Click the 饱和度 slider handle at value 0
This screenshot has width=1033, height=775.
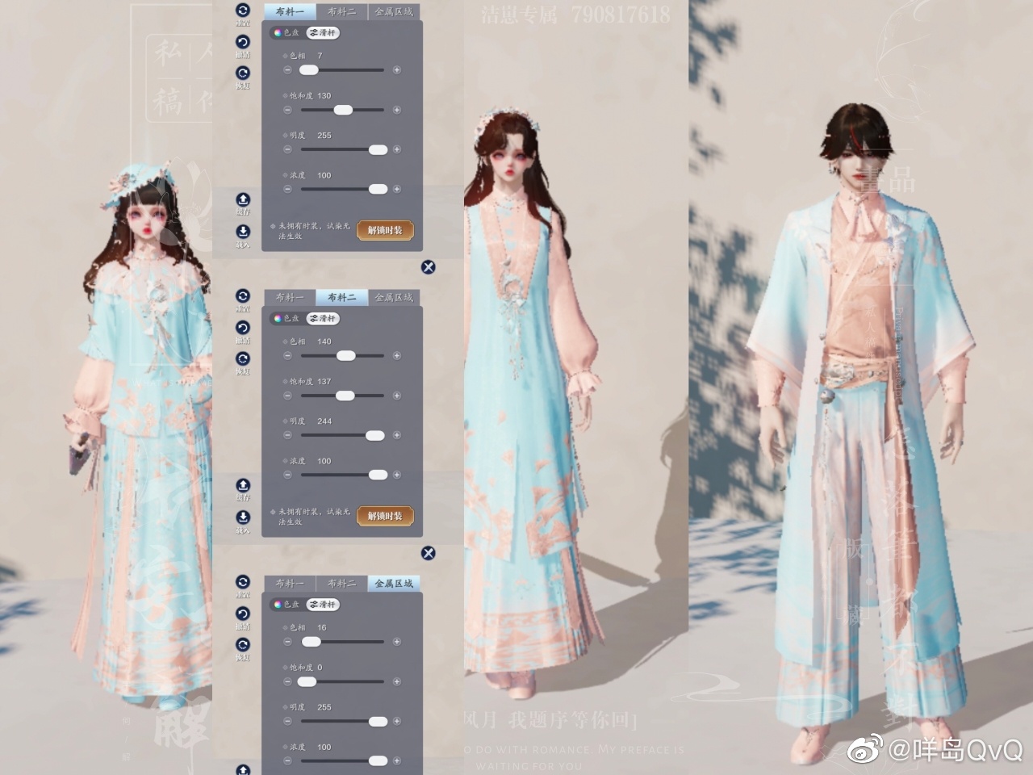307,681
